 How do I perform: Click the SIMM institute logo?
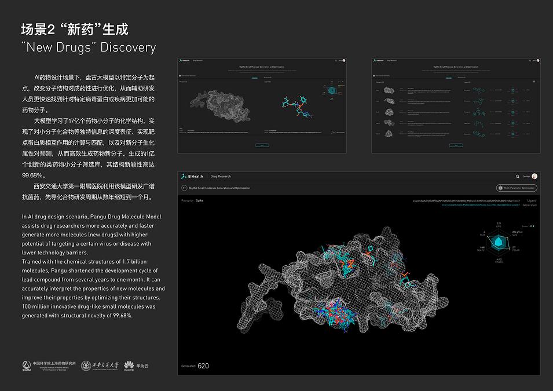click(27, 366)
